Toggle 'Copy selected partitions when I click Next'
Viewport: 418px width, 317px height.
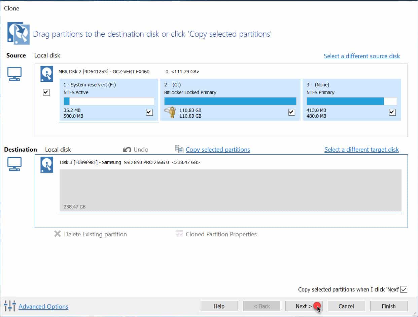point(404,289)
